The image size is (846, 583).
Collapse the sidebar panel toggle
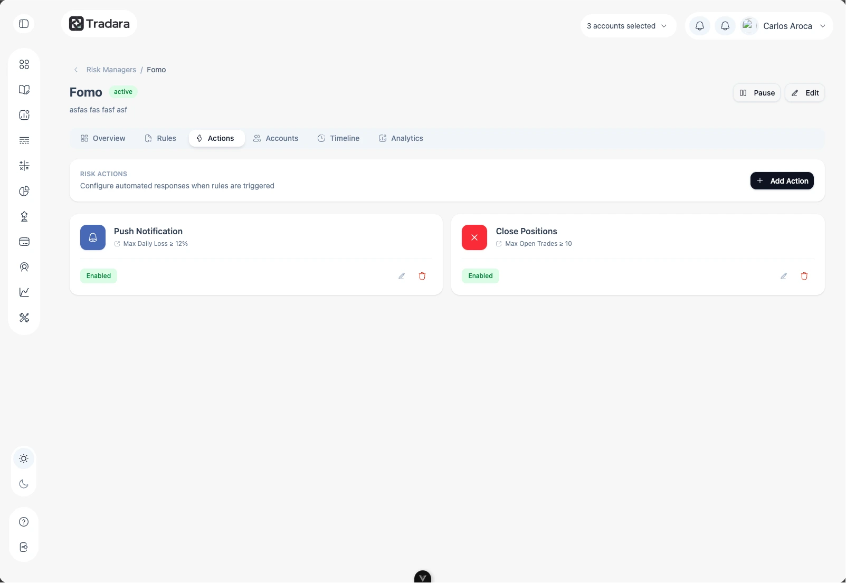tap(24, 24)
